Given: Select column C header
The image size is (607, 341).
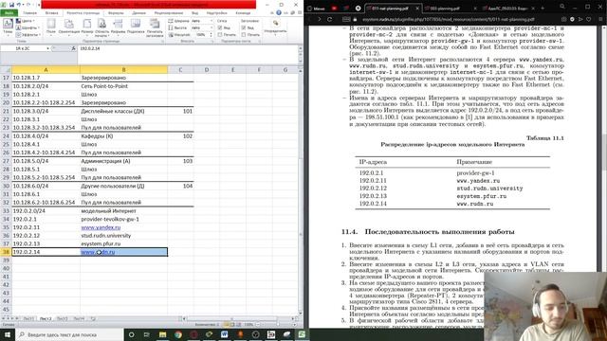Looking at the screenshot, I should pos(180,70).
